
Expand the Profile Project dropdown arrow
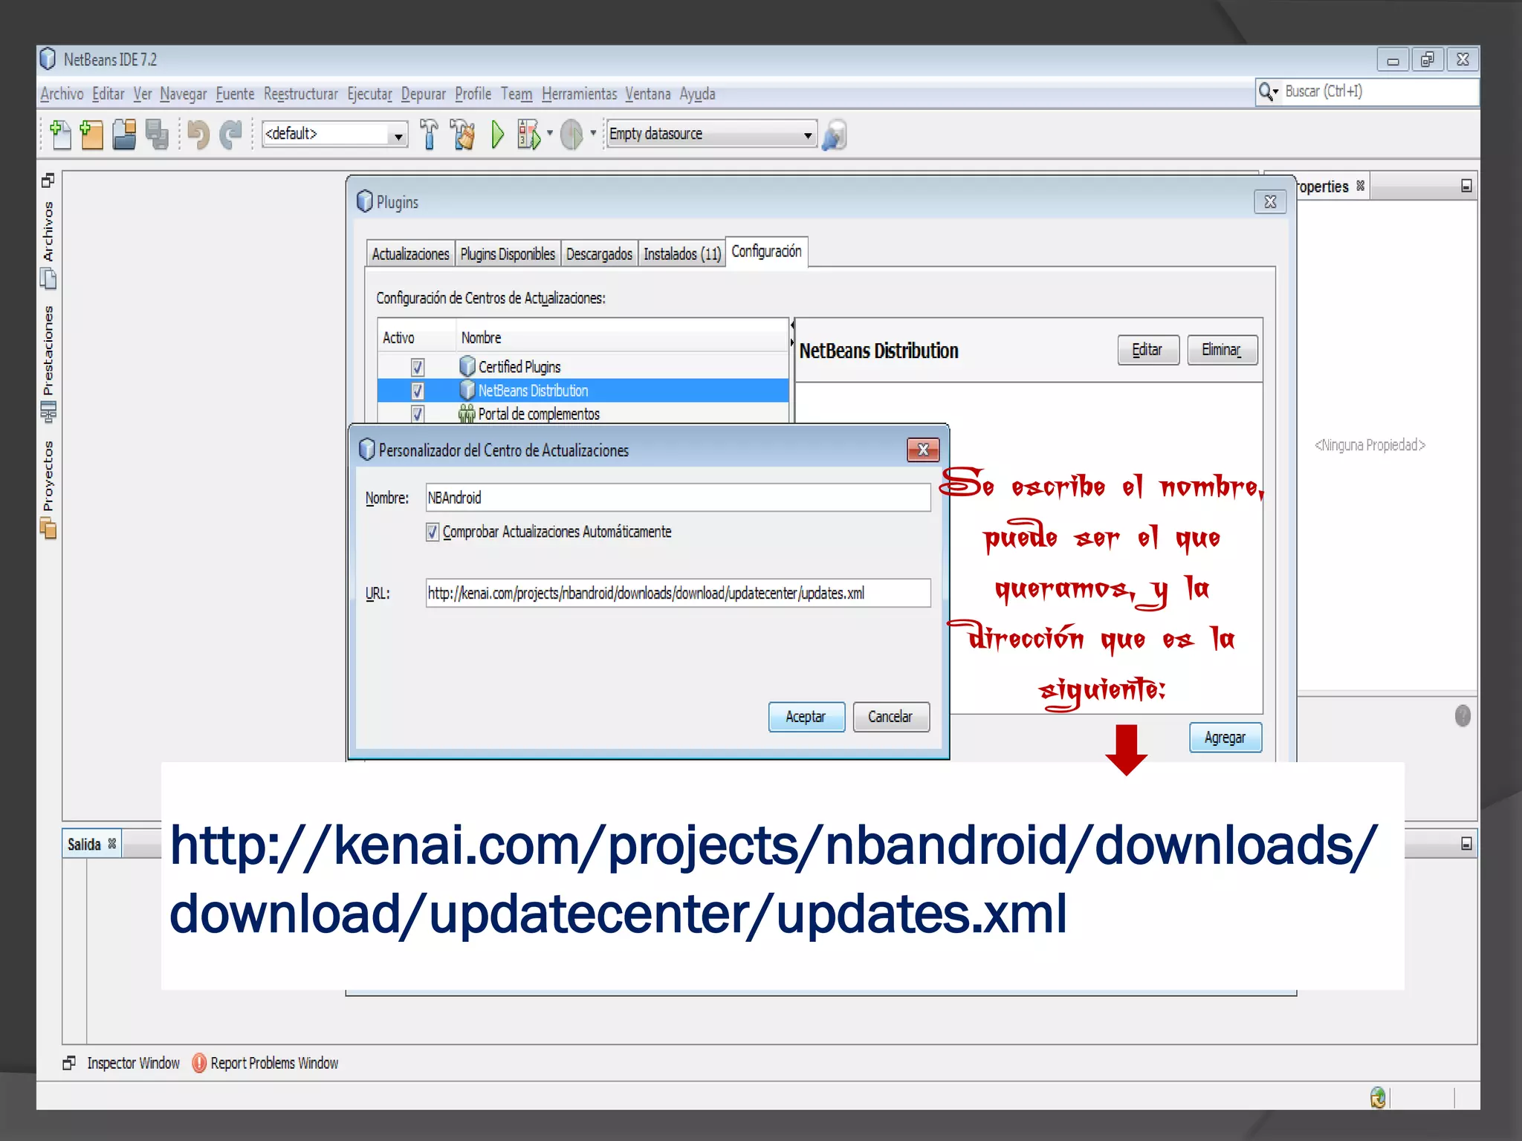pos(593,133)
